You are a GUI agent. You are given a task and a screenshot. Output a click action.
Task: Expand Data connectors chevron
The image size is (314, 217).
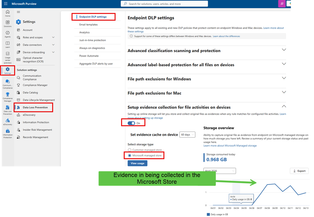(x=53, y=45)
